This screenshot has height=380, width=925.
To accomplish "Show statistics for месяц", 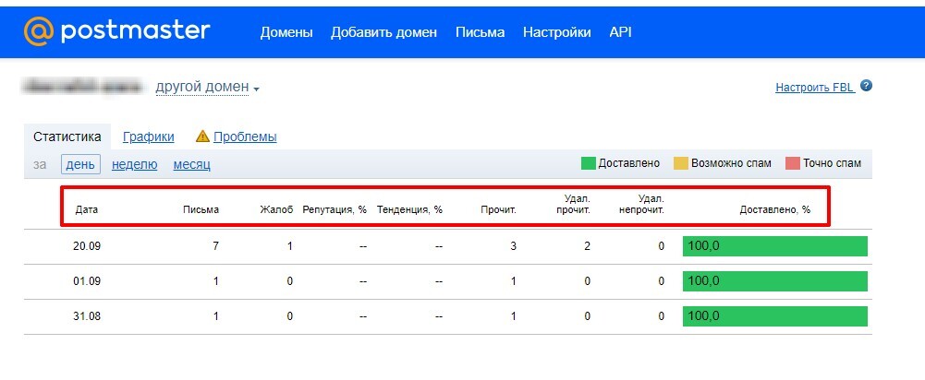I will point(191,164).
